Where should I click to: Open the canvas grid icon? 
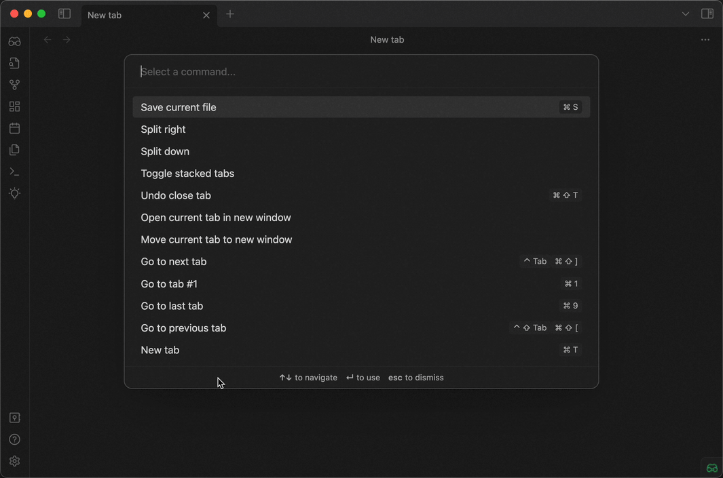pyautogui.click(x=15, y=106)
